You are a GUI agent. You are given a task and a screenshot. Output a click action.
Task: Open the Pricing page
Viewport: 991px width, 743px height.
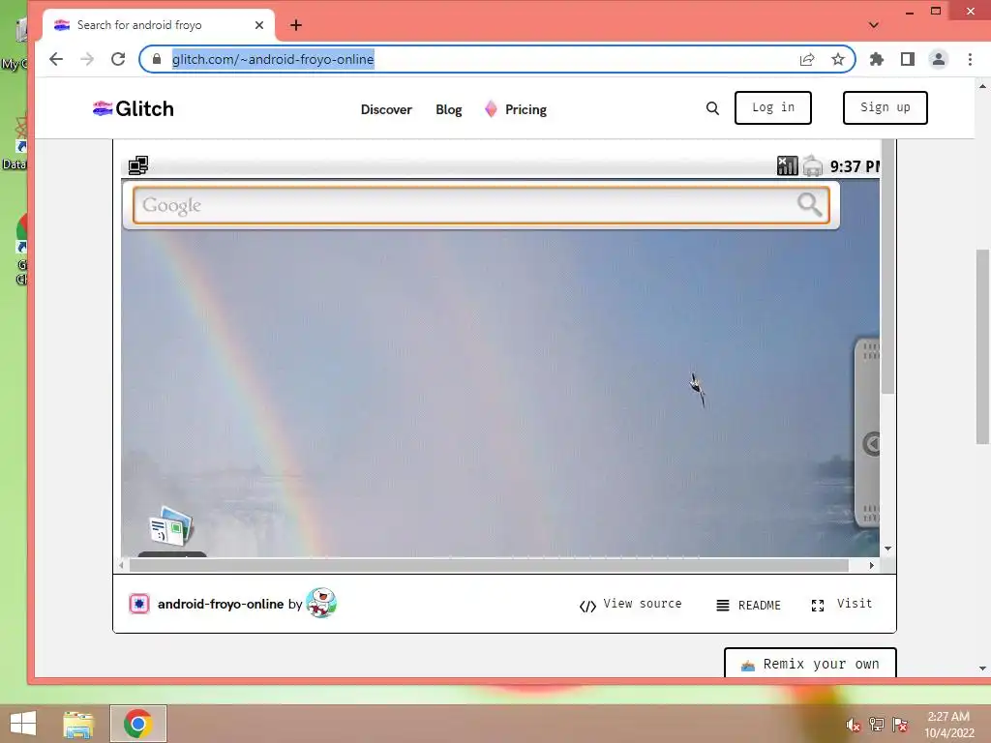point(516,109)
